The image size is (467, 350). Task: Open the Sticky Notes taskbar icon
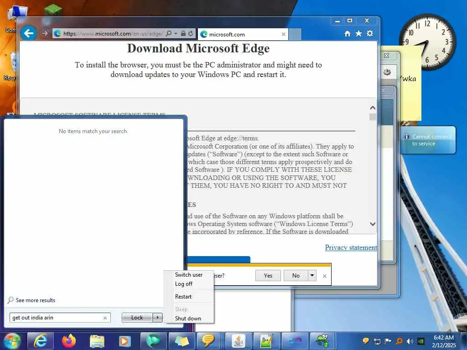182,341
